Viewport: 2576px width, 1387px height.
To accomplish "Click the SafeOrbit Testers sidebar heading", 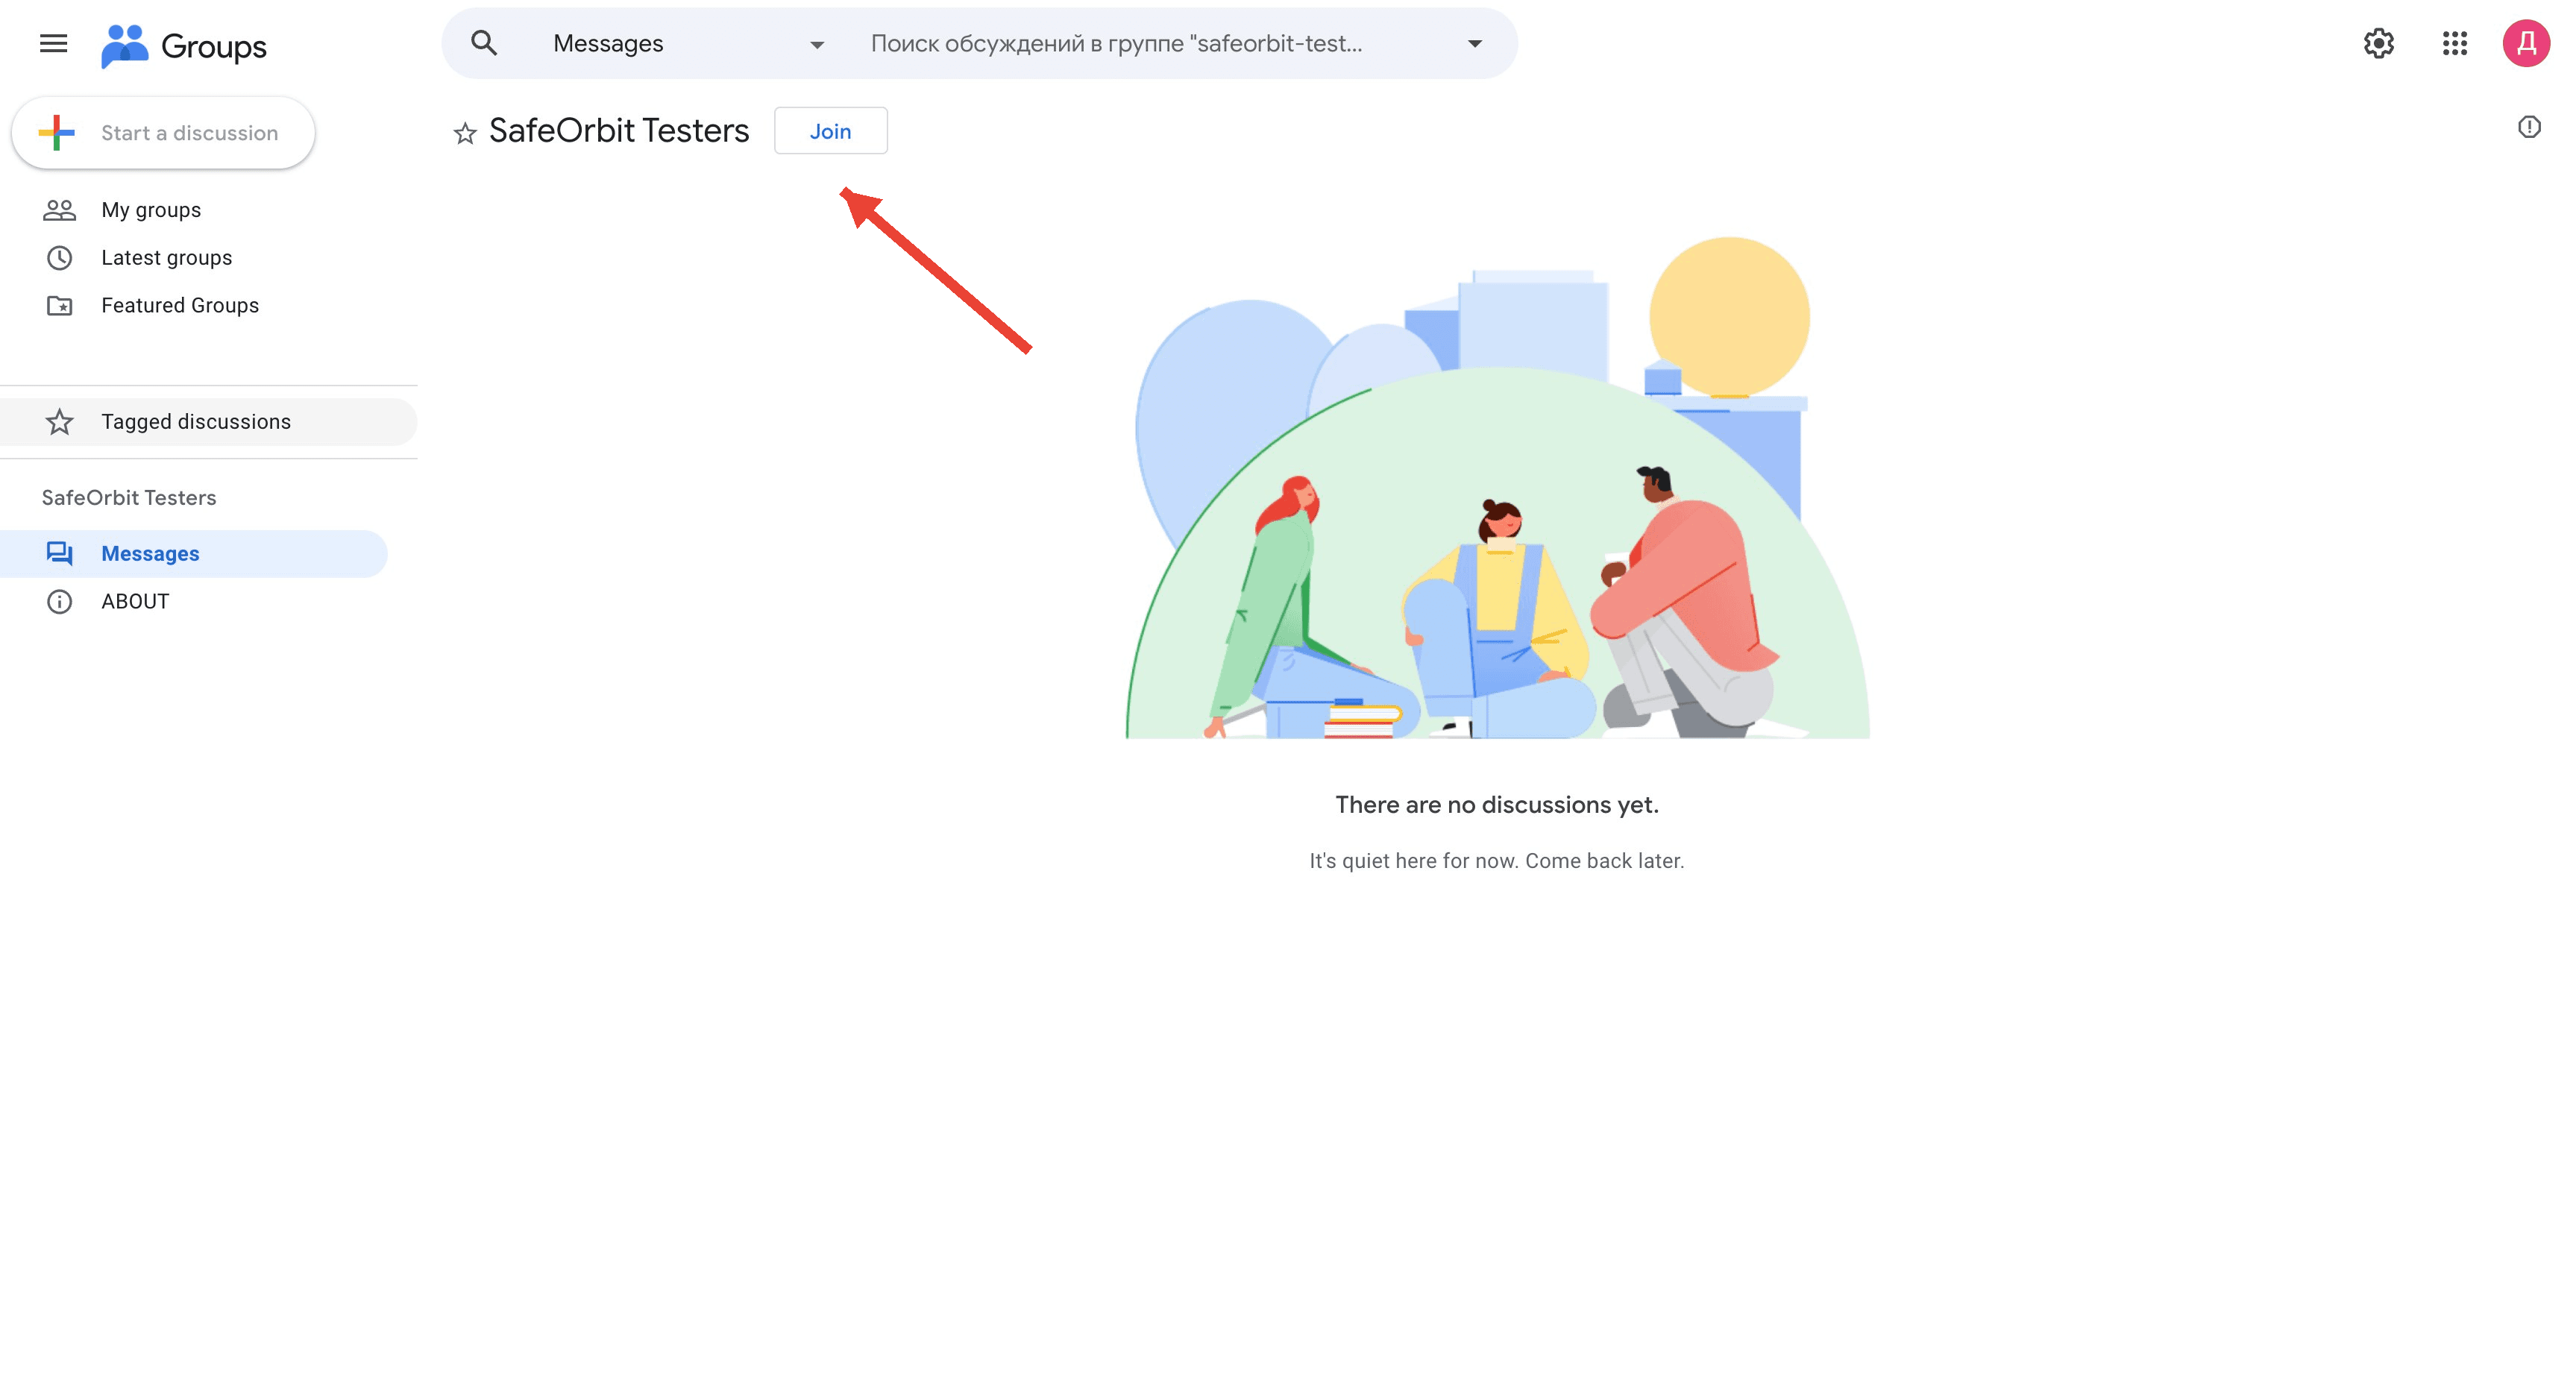I will point(129,498).
